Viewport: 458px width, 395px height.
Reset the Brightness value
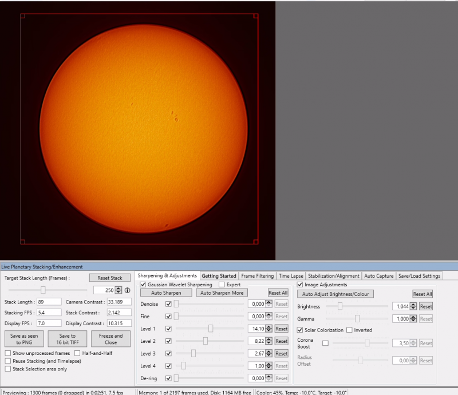(x=426, y=306)
